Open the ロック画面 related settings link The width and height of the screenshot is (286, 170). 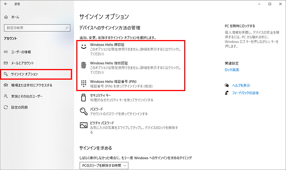click(x=232, y=70)
